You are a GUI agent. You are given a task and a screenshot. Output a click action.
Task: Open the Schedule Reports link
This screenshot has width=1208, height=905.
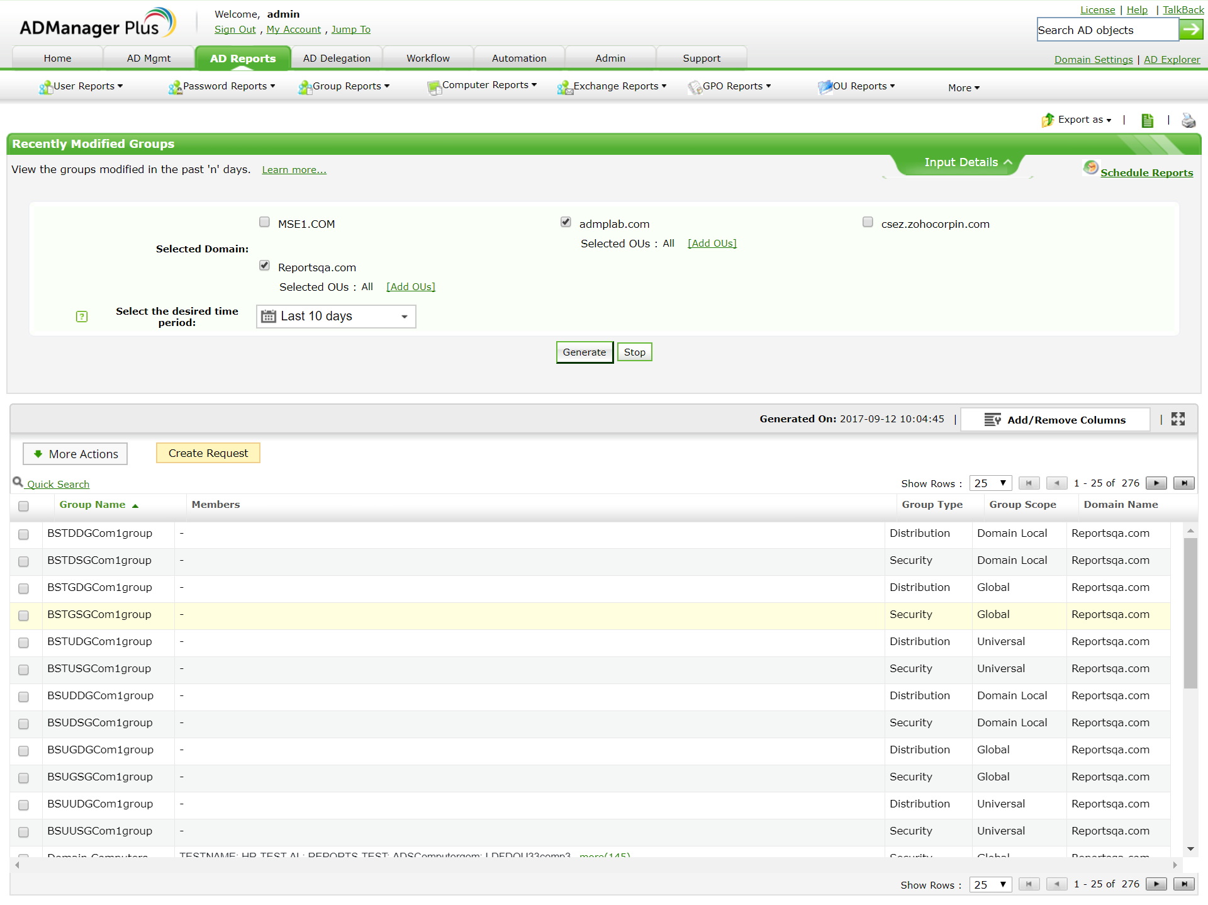1146,172
